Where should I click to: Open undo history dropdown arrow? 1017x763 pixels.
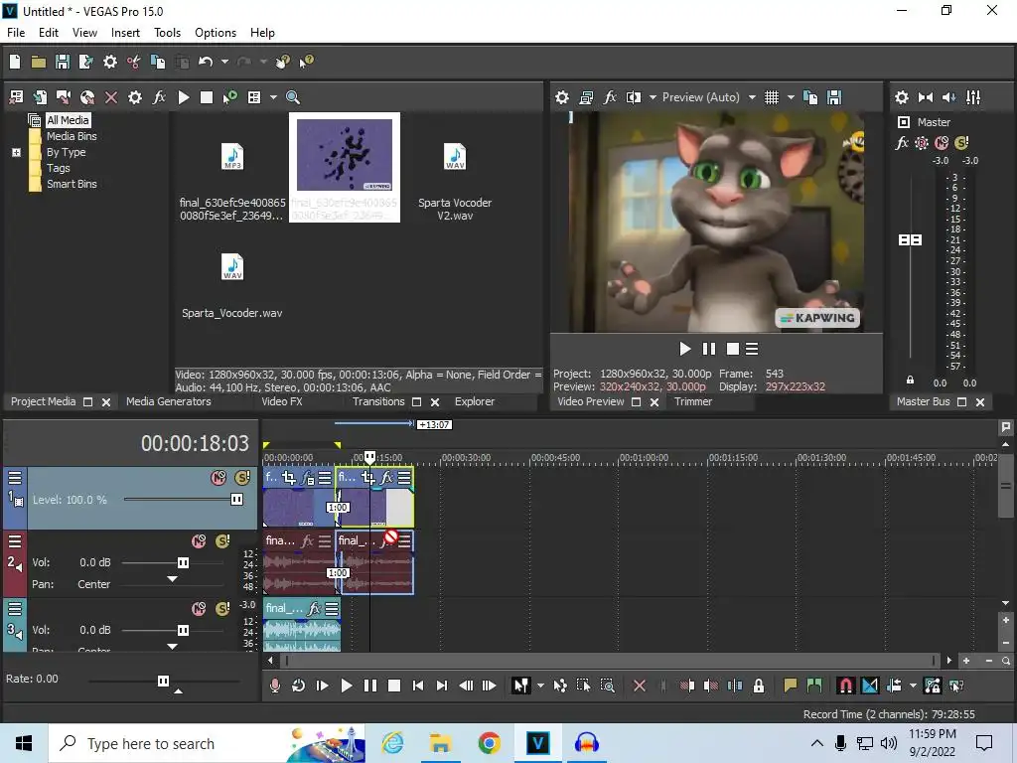tap(224, 62)
